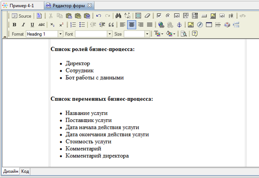
Task: Decrease indent with the outdent icon
Action: [93, 25]
